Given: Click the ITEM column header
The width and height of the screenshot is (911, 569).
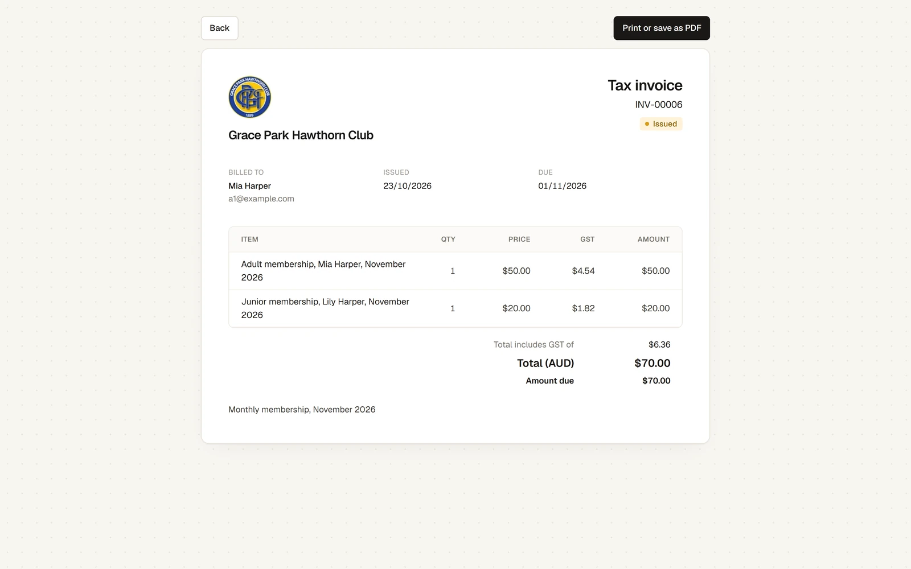Looking at the screenshot, I should click(x=249, y=240).
